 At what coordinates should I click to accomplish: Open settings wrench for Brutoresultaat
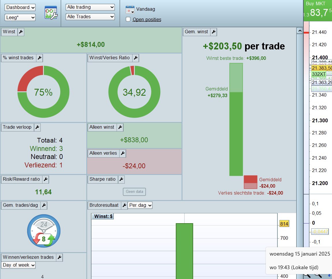[124, 206]
